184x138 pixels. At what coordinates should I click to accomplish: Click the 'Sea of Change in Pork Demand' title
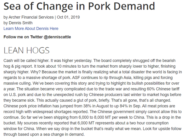(79, 6)
